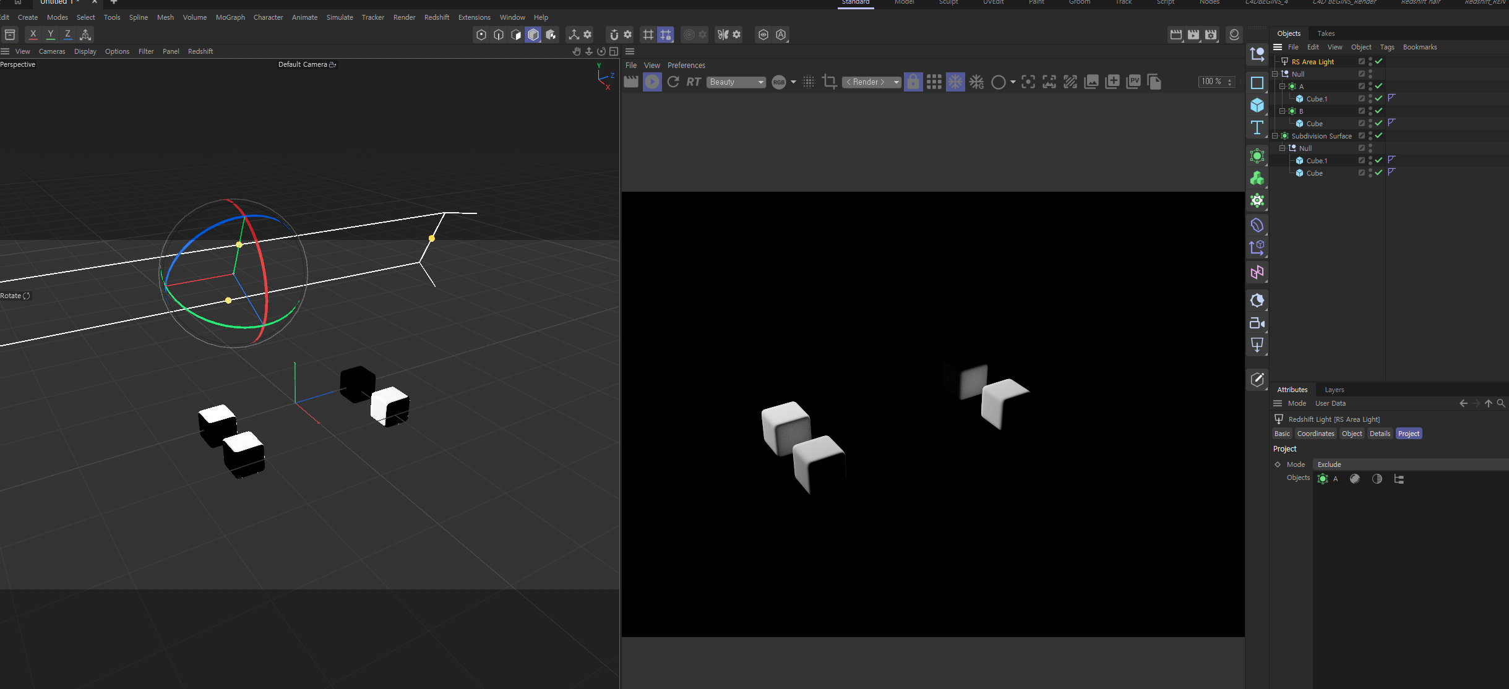The image size is (1509, 689).
Task: Click the X axis lock icon
Action: pos(33,35)
